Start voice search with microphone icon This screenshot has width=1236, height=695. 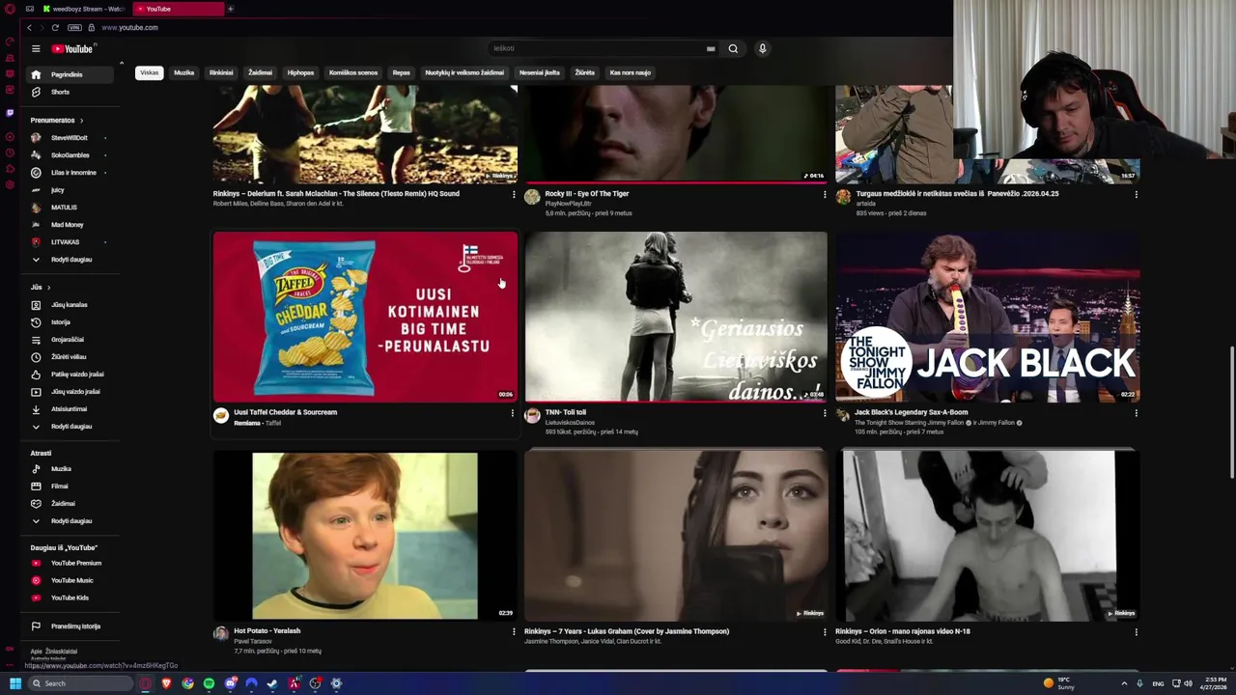762,48
